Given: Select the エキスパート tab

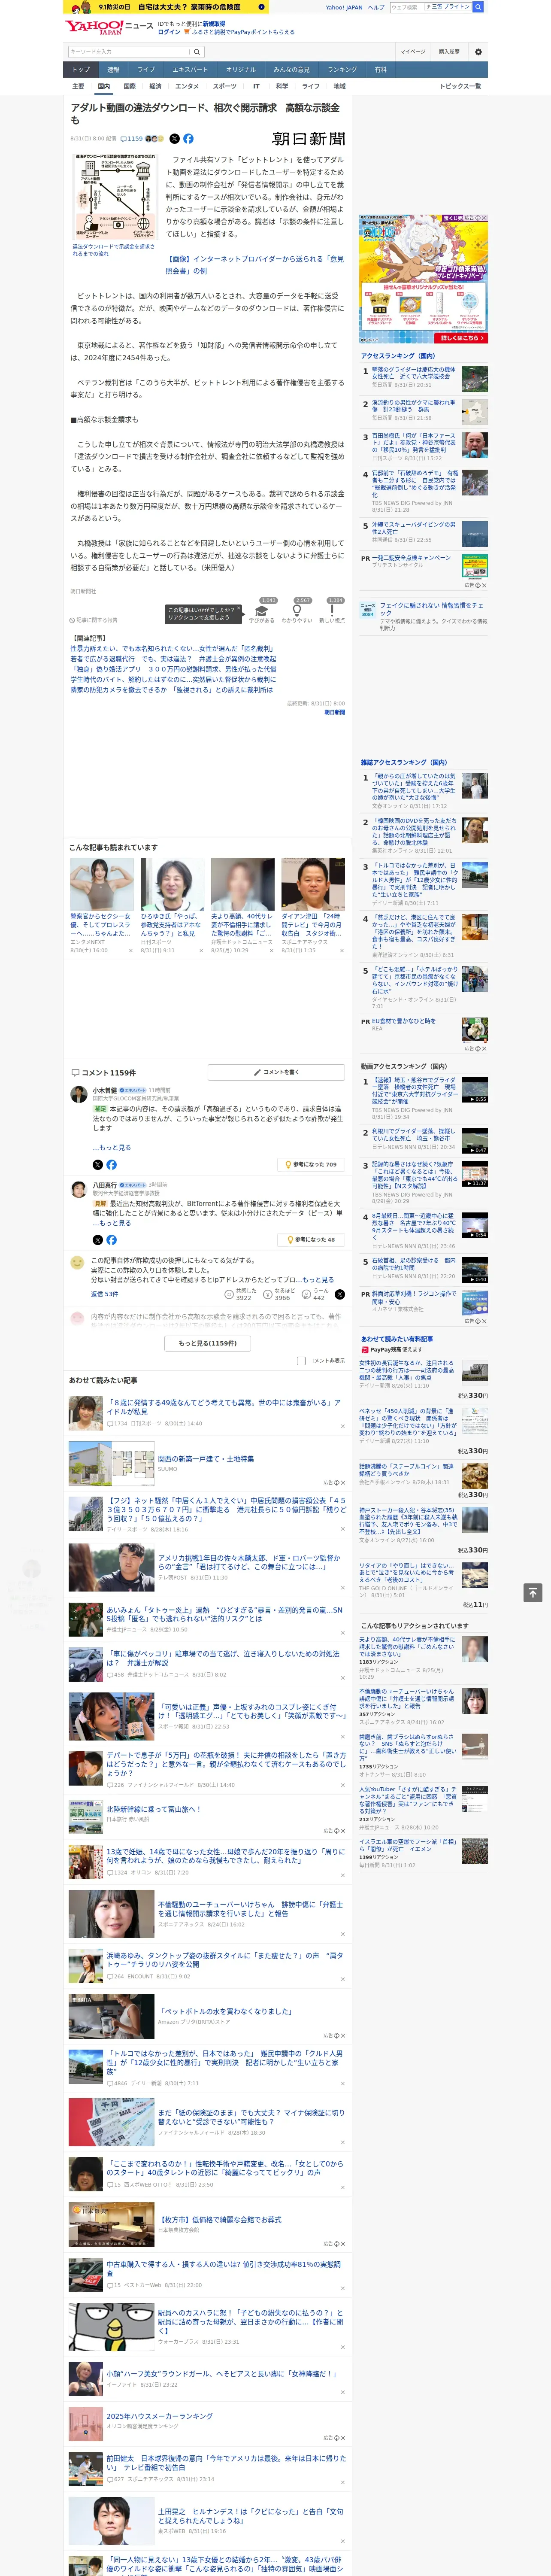Looking at the screenshot, I should tap(190, 70).
